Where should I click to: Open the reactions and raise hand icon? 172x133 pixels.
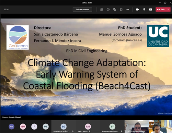click(x=115, y=10)
